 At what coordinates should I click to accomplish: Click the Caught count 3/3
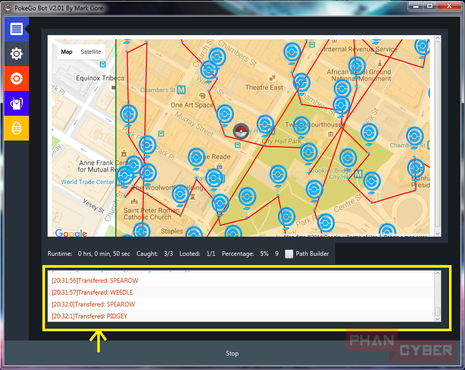pyautogui.click(x=169, y=254)
